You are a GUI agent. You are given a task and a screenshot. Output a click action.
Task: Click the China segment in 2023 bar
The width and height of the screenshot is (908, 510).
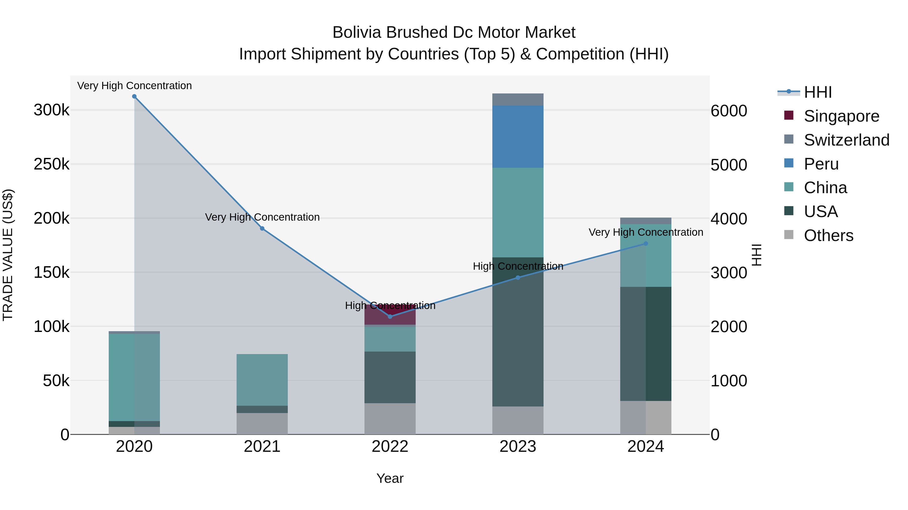518,213
